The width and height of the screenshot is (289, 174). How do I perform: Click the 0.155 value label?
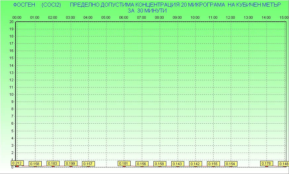tap(213, 164)
